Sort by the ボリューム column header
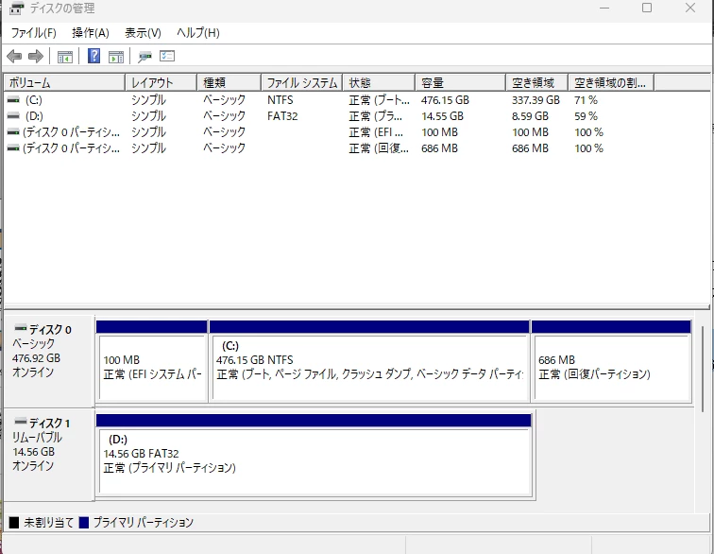This screenshot has width=714, height=554. click(64, 82)
